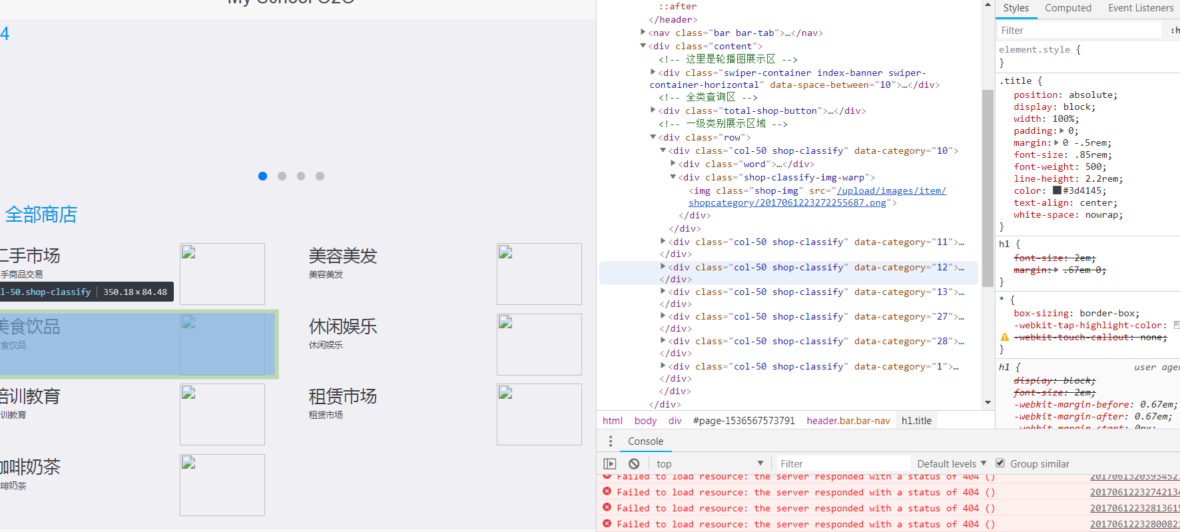Open the console menu three-dot icon
The height and width of the screenshot is (532, 1180).
pyautogui.click(x=610, y=441)
